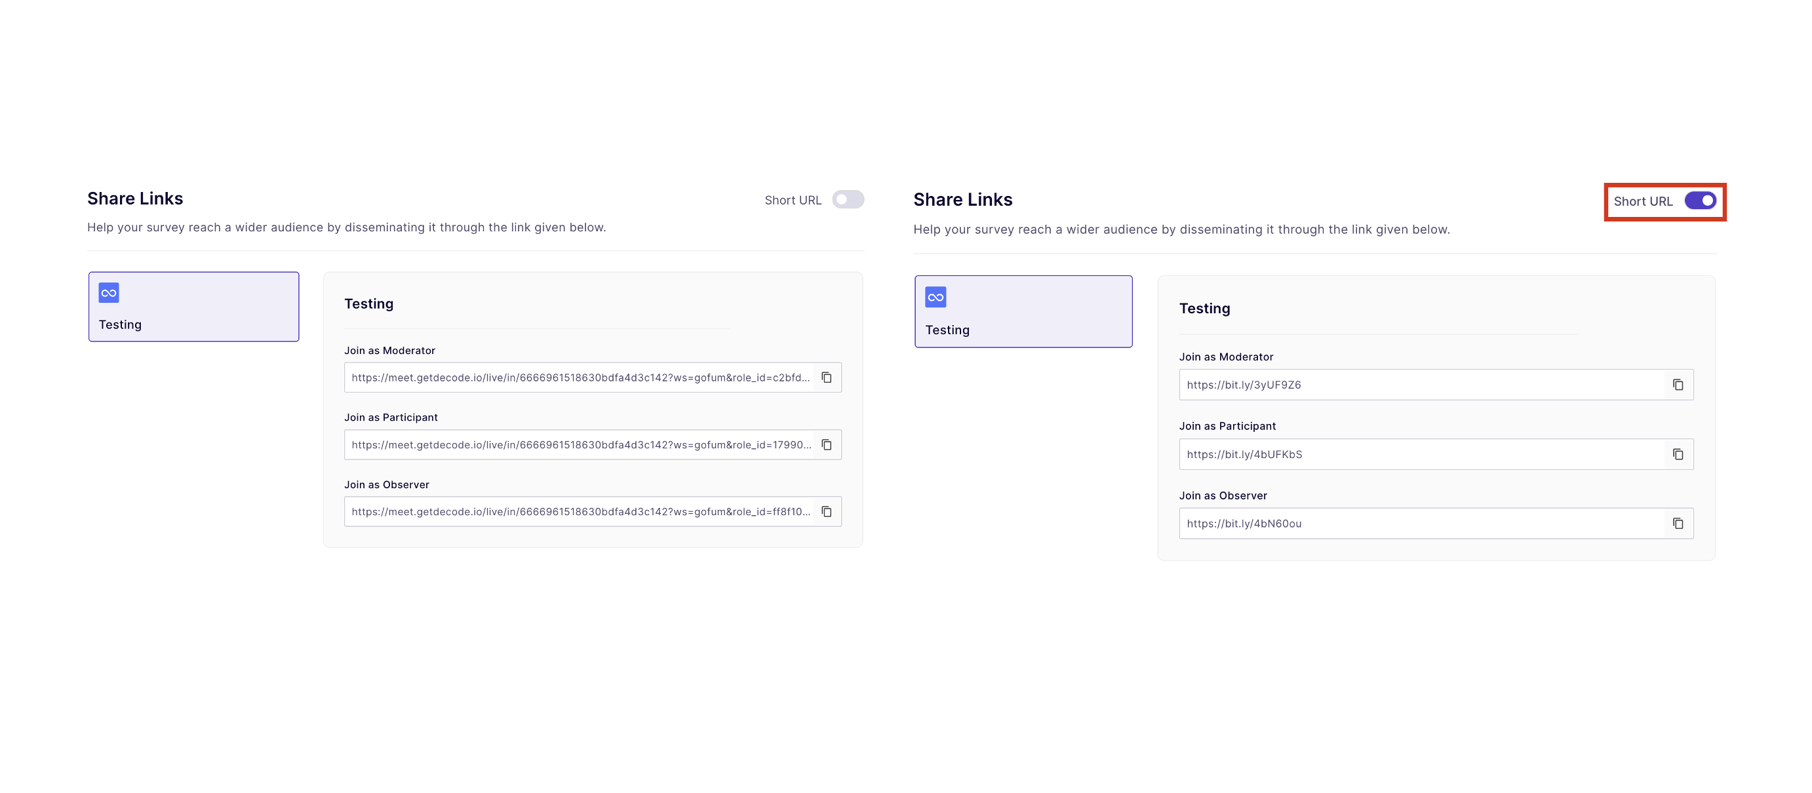Enable the Short URL toggle in the left panel
This screenshot has height=793, width=1812.
[x=848, y=200]
